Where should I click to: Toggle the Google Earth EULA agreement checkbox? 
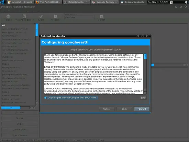pos(45,98)
